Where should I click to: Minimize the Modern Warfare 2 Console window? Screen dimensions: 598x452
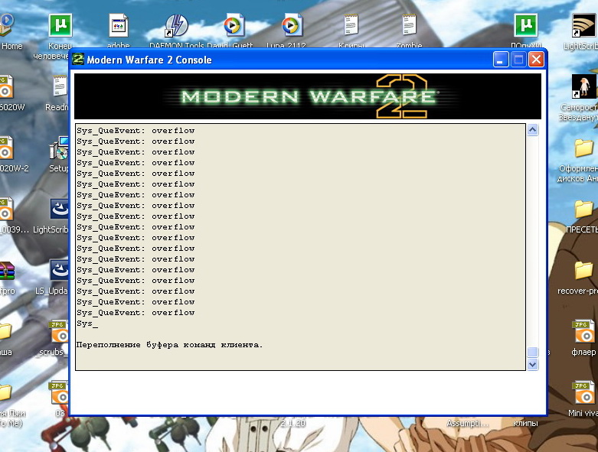pos(501,60)
